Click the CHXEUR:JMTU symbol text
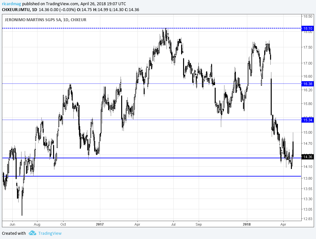The height and width of the screenshot is (239, 316). tap(16, 10)
